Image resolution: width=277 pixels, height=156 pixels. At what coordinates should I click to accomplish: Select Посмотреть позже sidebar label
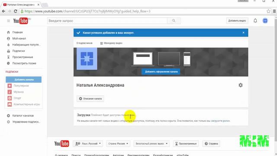[x=24, y=63]
